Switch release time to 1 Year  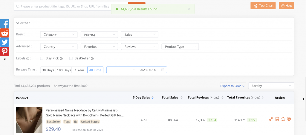click(x=79, y=70)
